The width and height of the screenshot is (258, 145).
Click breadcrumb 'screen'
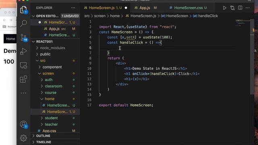(x=100, y=16)
